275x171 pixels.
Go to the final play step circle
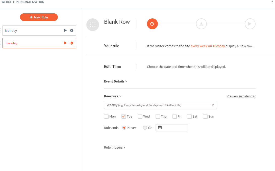(x=250, y=24)
